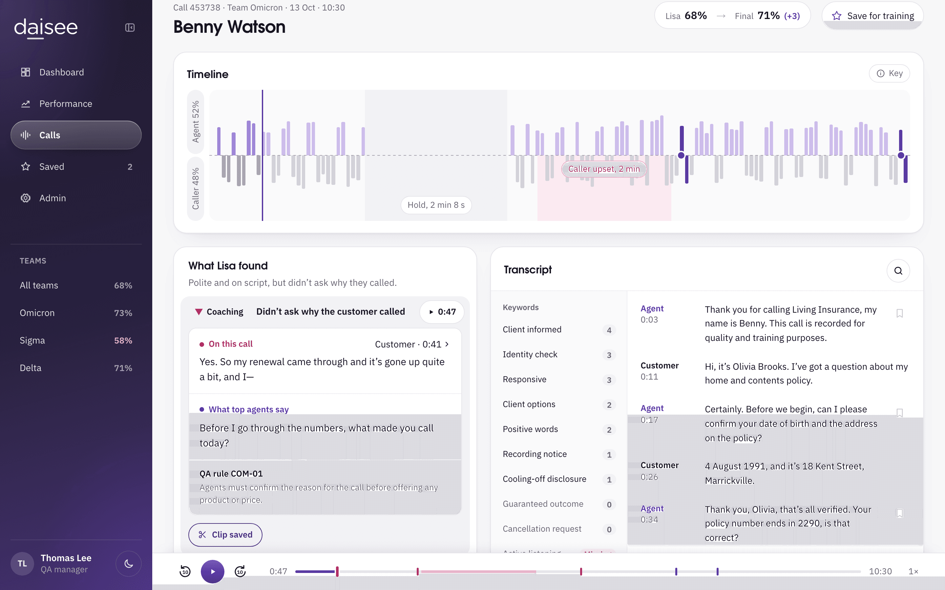Jump to Customer 0:11 transcript line

[x=775, y=373]
